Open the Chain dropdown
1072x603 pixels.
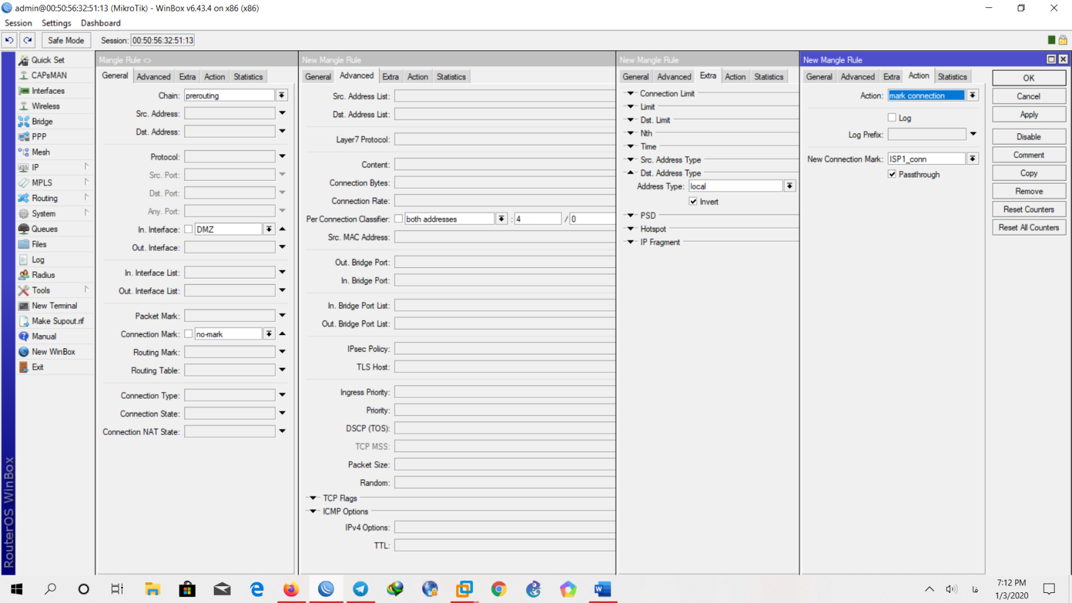[x=282, y=96]
